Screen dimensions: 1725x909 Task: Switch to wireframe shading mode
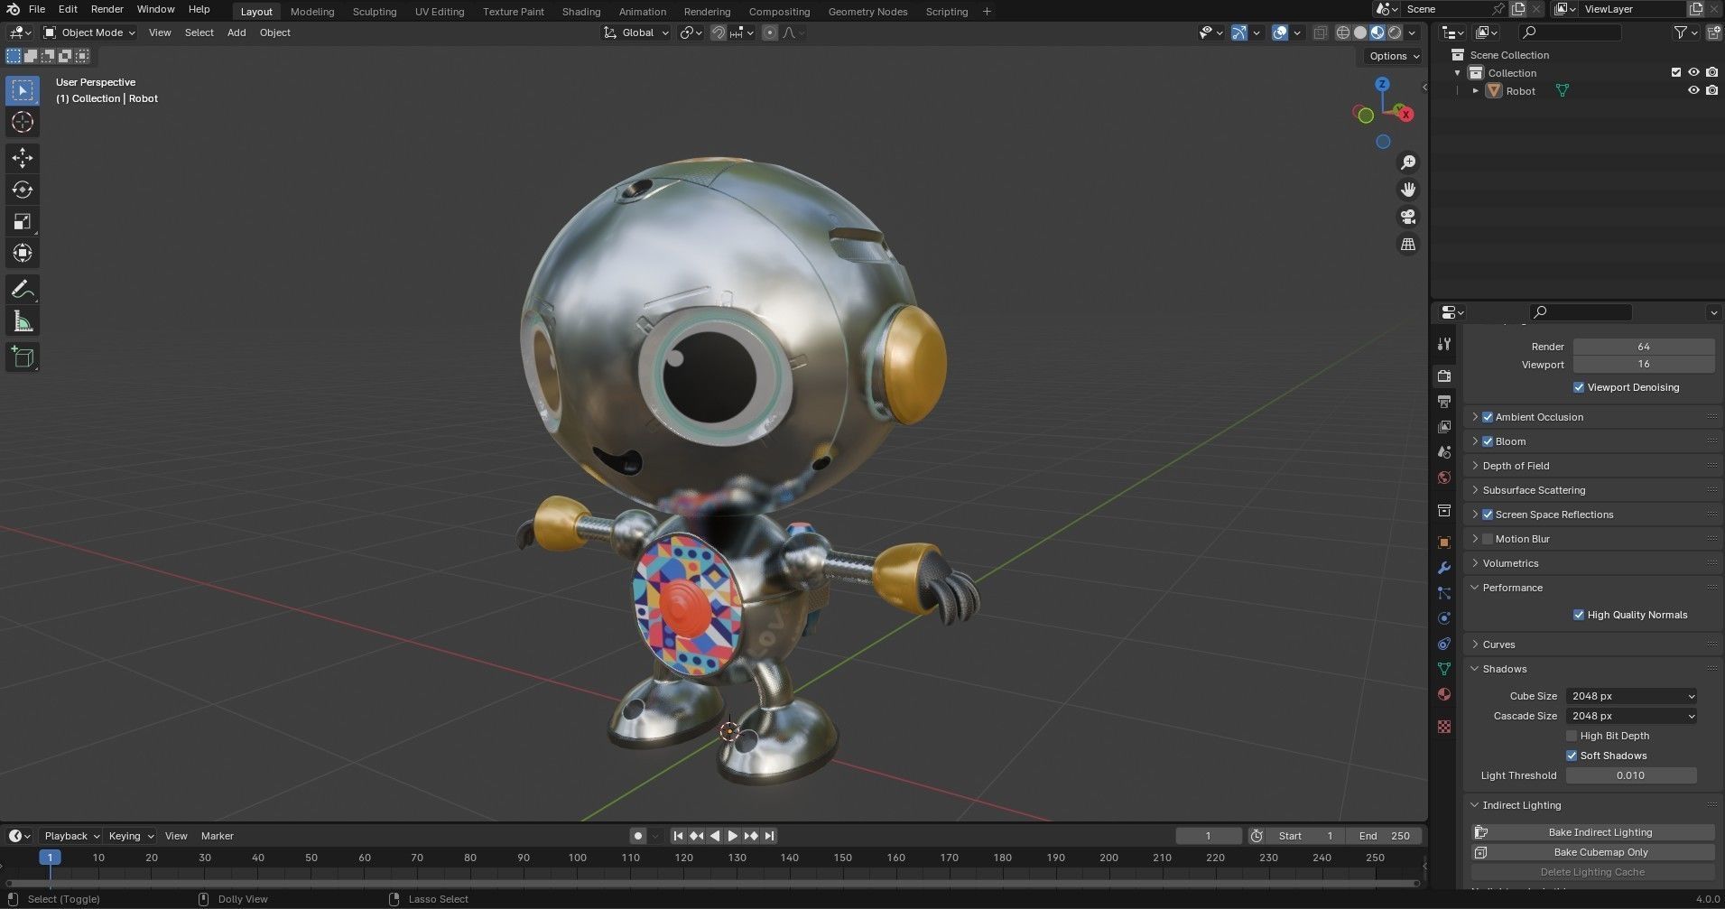(x=1343, y=32)
